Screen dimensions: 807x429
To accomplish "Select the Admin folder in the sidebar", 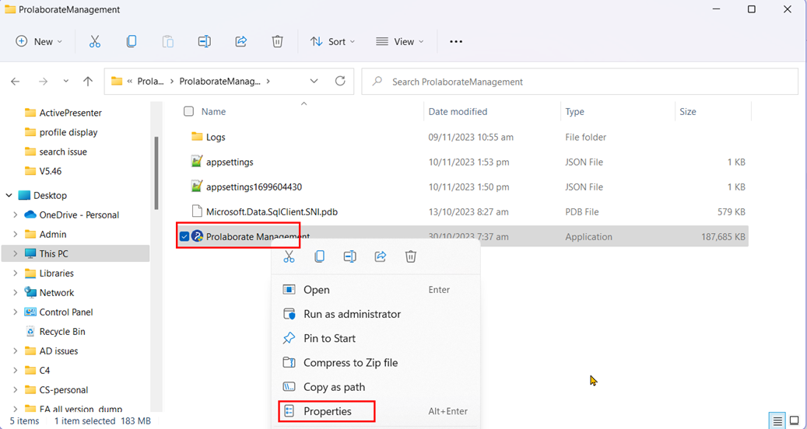I will [53, 234].
